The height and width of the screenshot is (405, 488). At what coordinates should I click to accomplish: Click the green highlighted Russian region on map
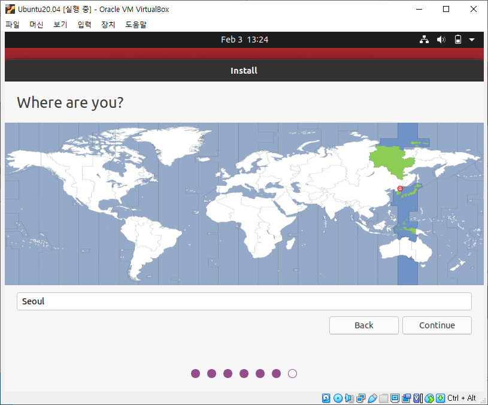click(393, 161)
